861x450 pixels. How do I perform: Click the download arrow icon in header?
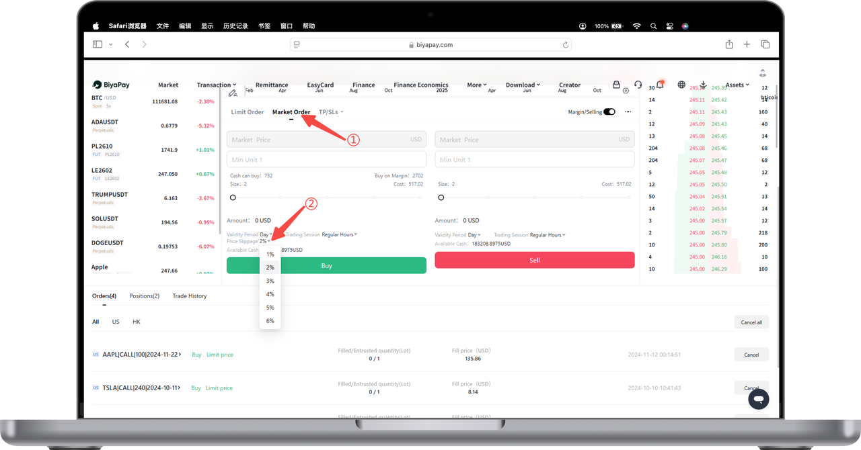(703, 85)
